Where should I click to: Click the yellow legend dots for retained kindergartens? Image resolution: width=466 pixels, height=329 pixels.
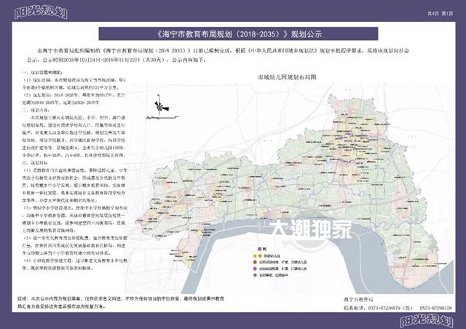(257, 256)
